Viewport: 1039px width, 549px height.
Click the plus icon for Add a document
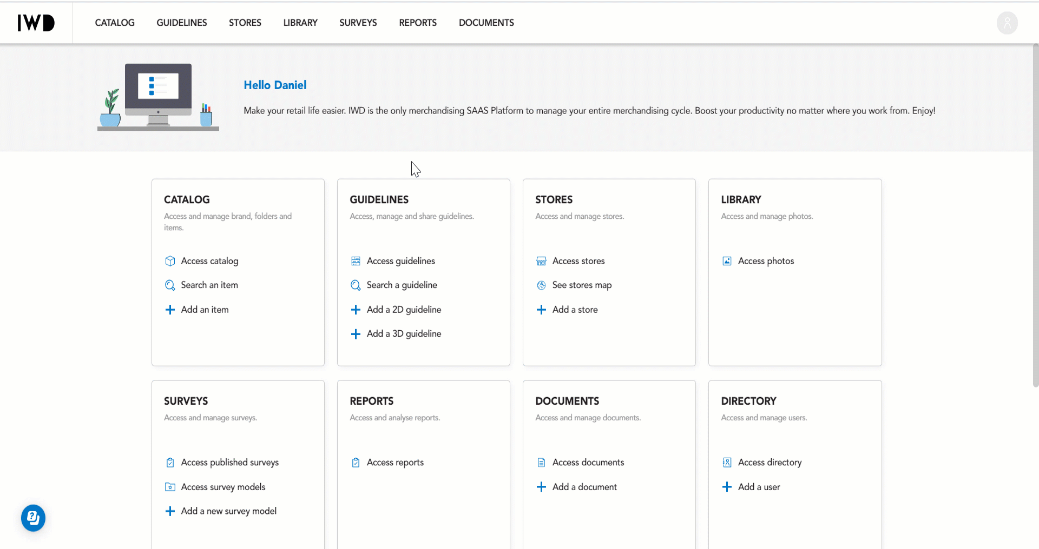[541, 487]
